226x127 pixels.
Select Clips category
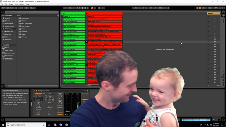(7, 37)
